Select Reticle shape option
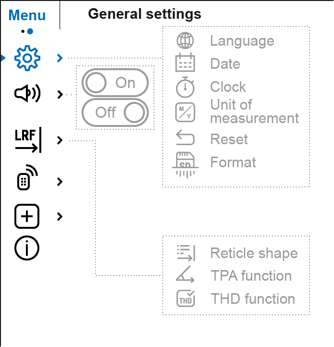Viewport: 334px width, 347px height. (x=254, y=253)
